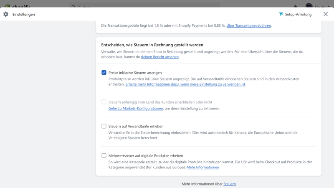Close the Einstellungen settings overlay
Image resolution: width=334 pixels, height=188 pixels.
326,14
